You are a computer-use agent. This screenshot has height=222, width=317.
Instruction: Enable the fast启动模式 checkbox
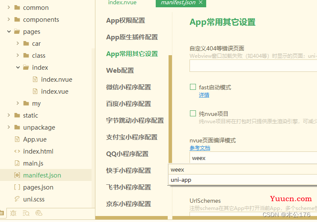point(193,87)
